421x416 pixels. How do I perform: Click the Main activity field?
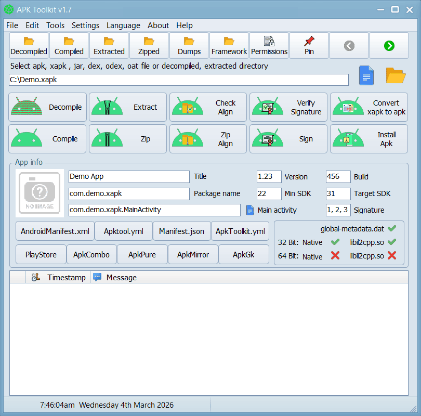pyautogui.click(x=154, y=210)
